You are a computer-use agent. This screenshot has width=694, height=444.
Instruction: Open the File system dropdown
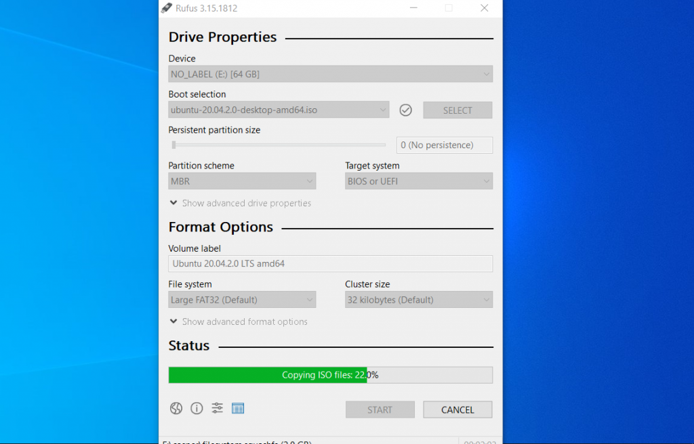(242, 299)
